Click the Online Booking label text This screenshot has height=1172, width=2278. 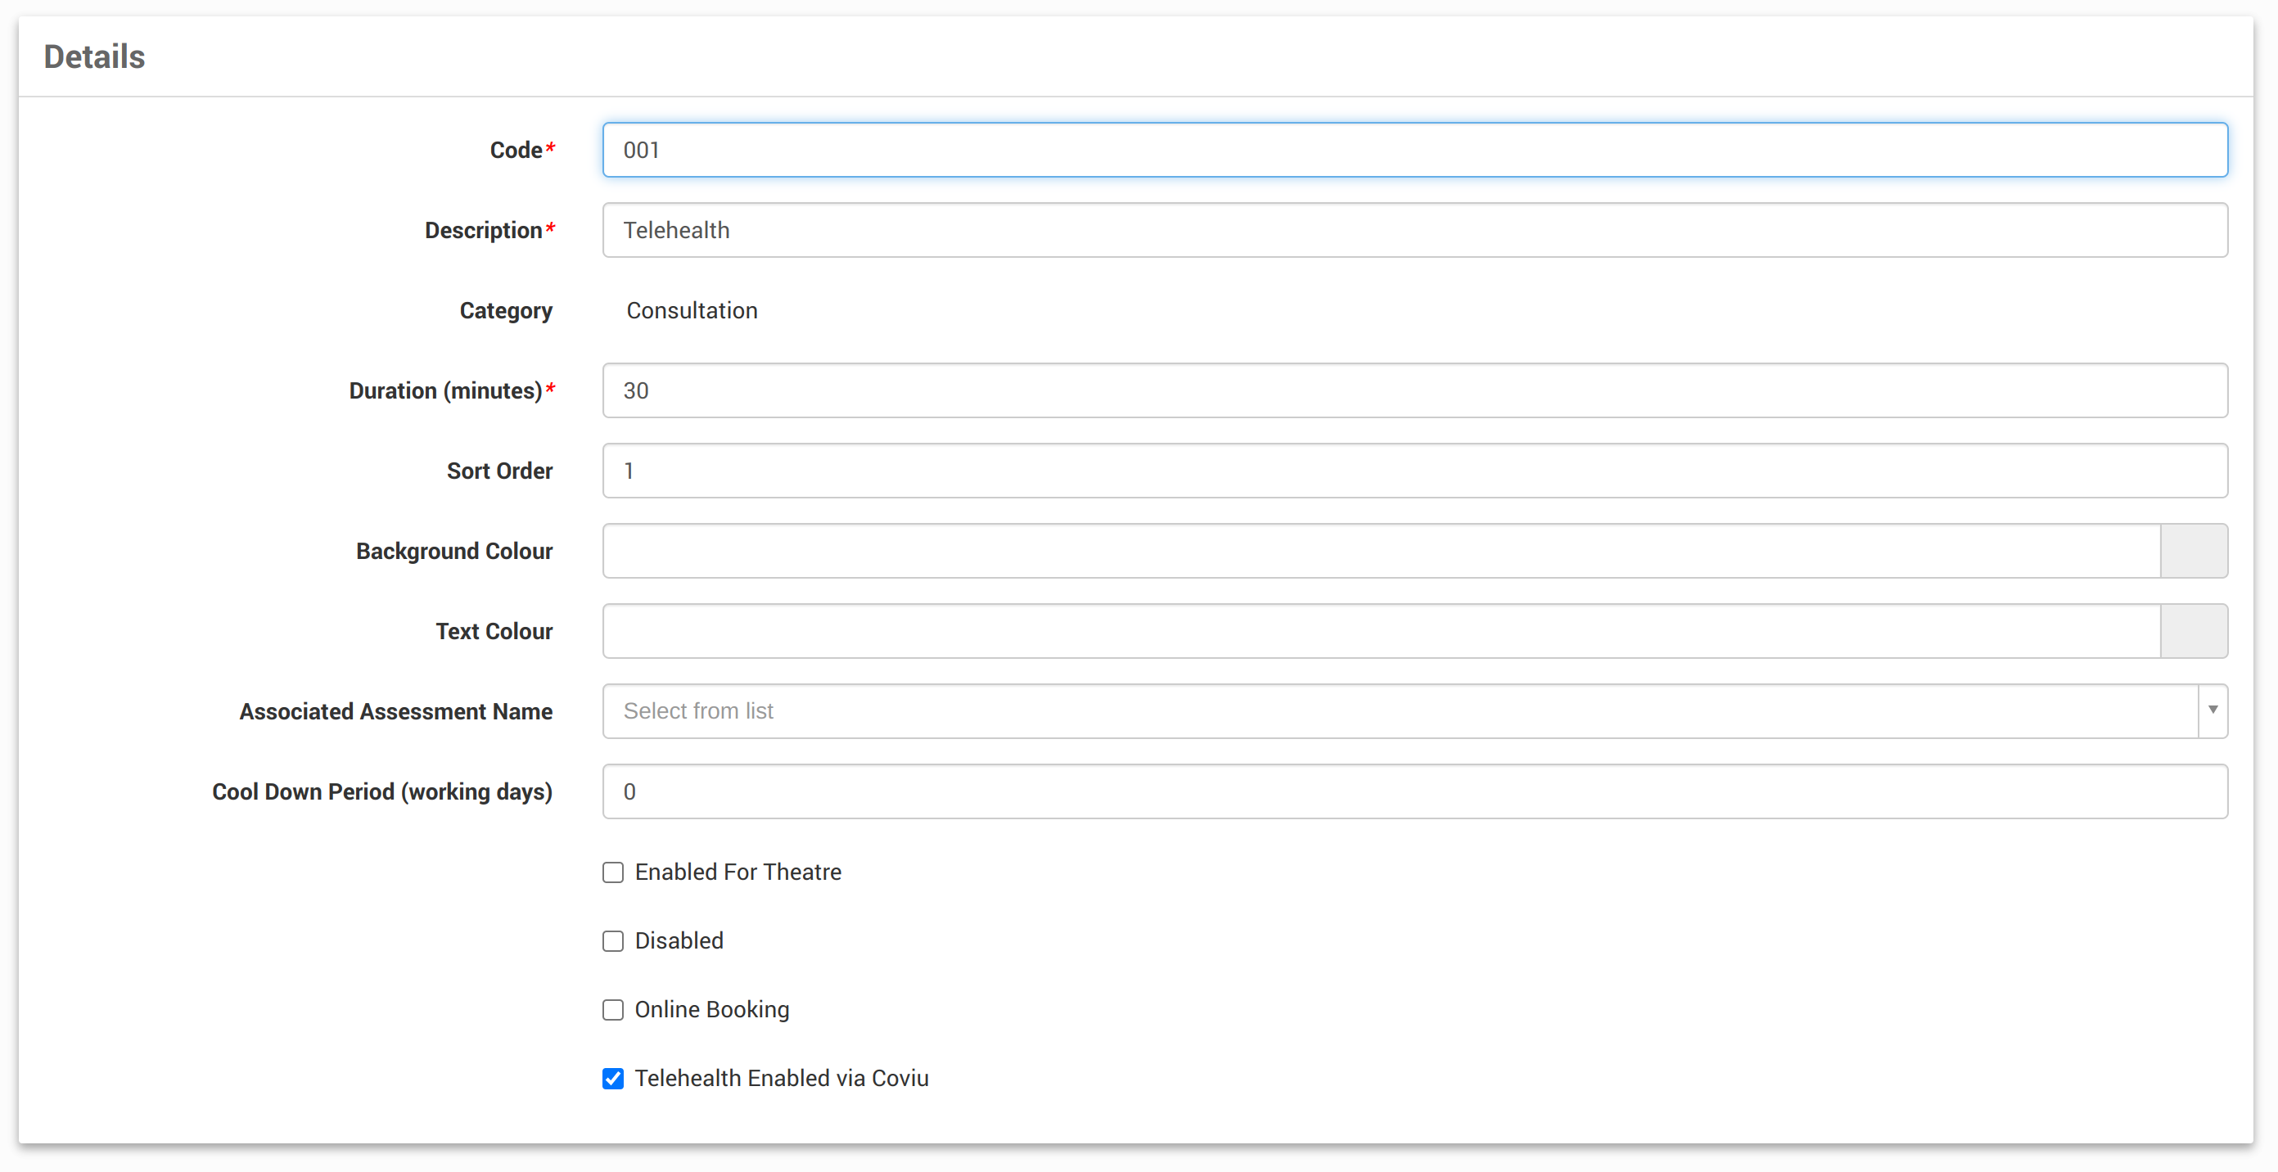click(x=711, y=1009)
